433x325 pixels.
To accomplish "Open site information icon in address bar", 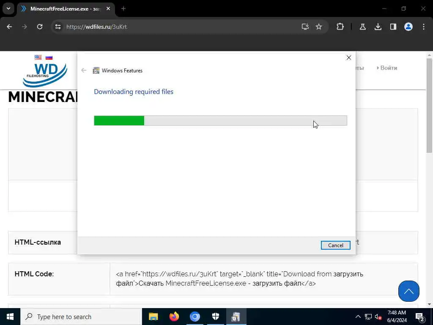I will pyautogui.click(x=58, y=27).
